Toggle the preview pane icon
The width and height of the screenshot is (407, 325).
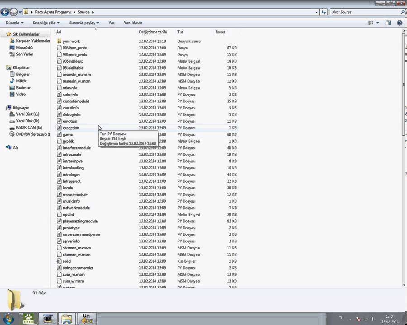click(x=388, y=23)
